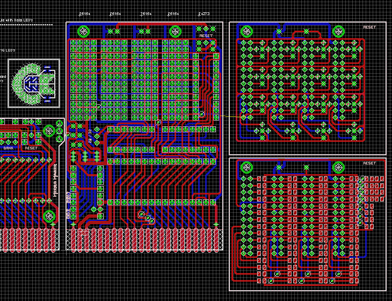The height and width of the screenshot is (301, 392).
Task: Select center board's top-left mounting hole
Action: (83, 32)
